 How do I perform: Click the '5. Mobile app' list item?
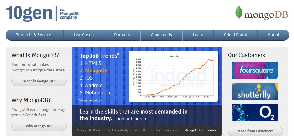tap(95, 93)
